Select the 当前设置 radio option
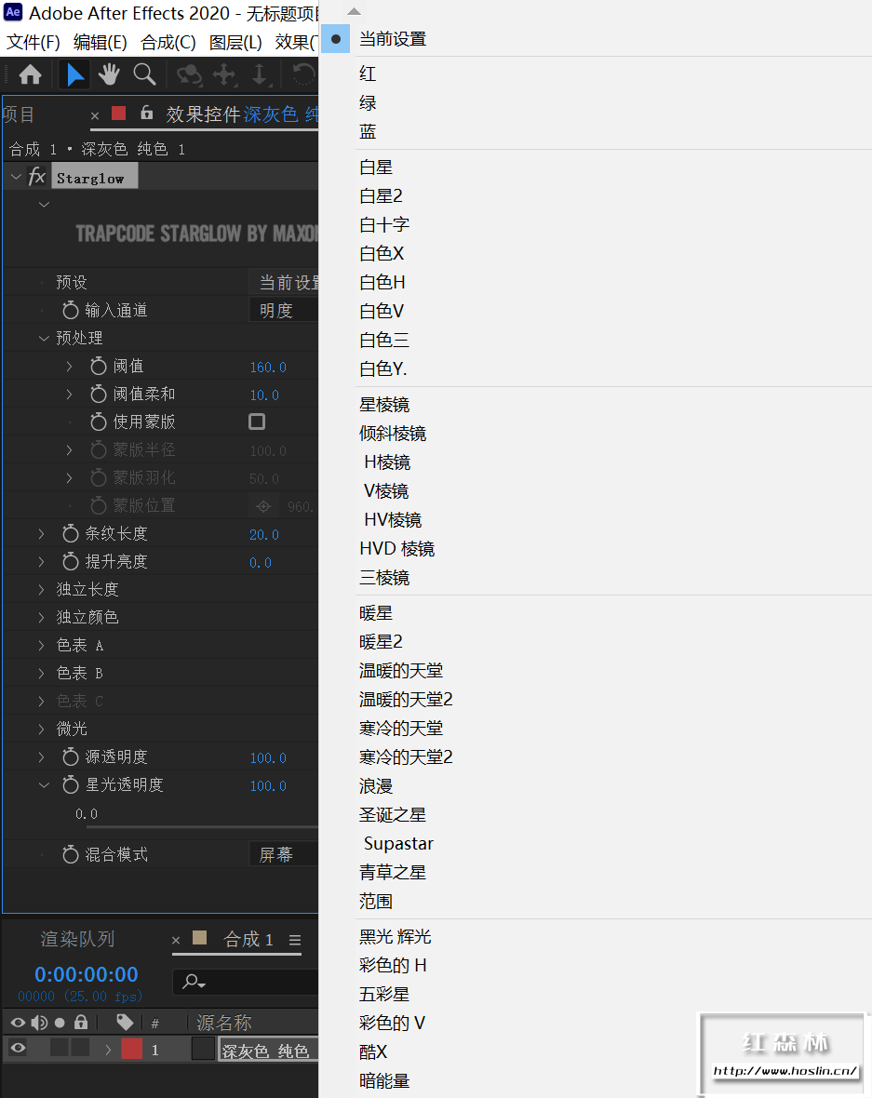 (x=333, y=39)
